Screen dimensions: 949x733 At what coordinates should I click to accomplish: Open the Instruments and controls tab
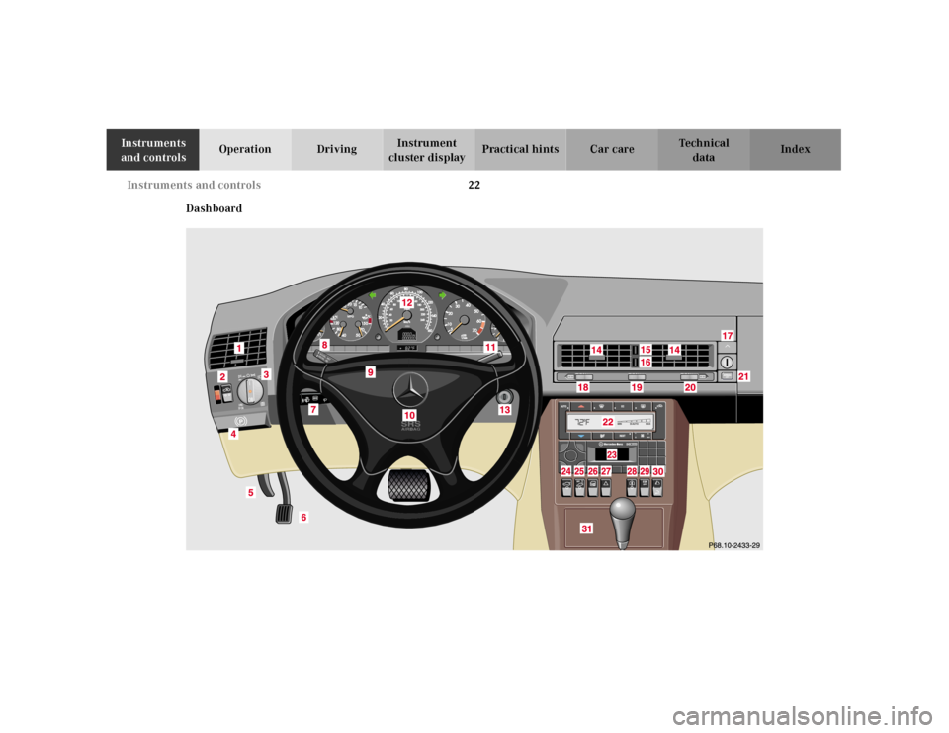click(152, 149)
